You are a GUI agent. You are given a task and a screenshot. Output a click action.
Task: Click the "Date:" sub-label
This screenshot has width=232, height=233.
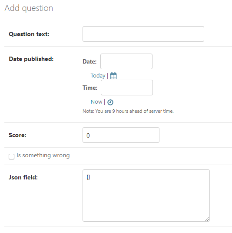(89, 61)
